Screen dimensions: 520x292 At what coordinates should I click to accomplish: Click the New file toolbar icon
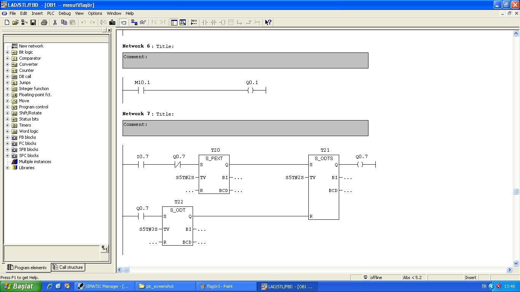(x=7, y=22)
